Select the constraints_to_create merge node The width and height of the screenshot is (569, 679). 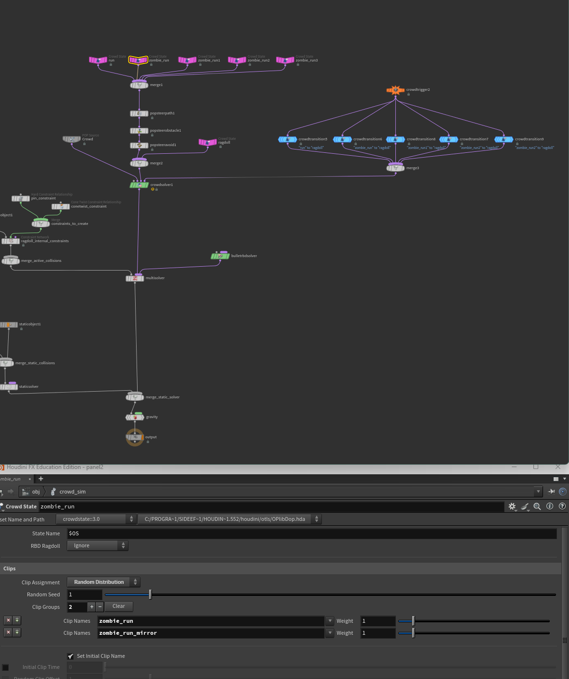click(x=41, y=223)
